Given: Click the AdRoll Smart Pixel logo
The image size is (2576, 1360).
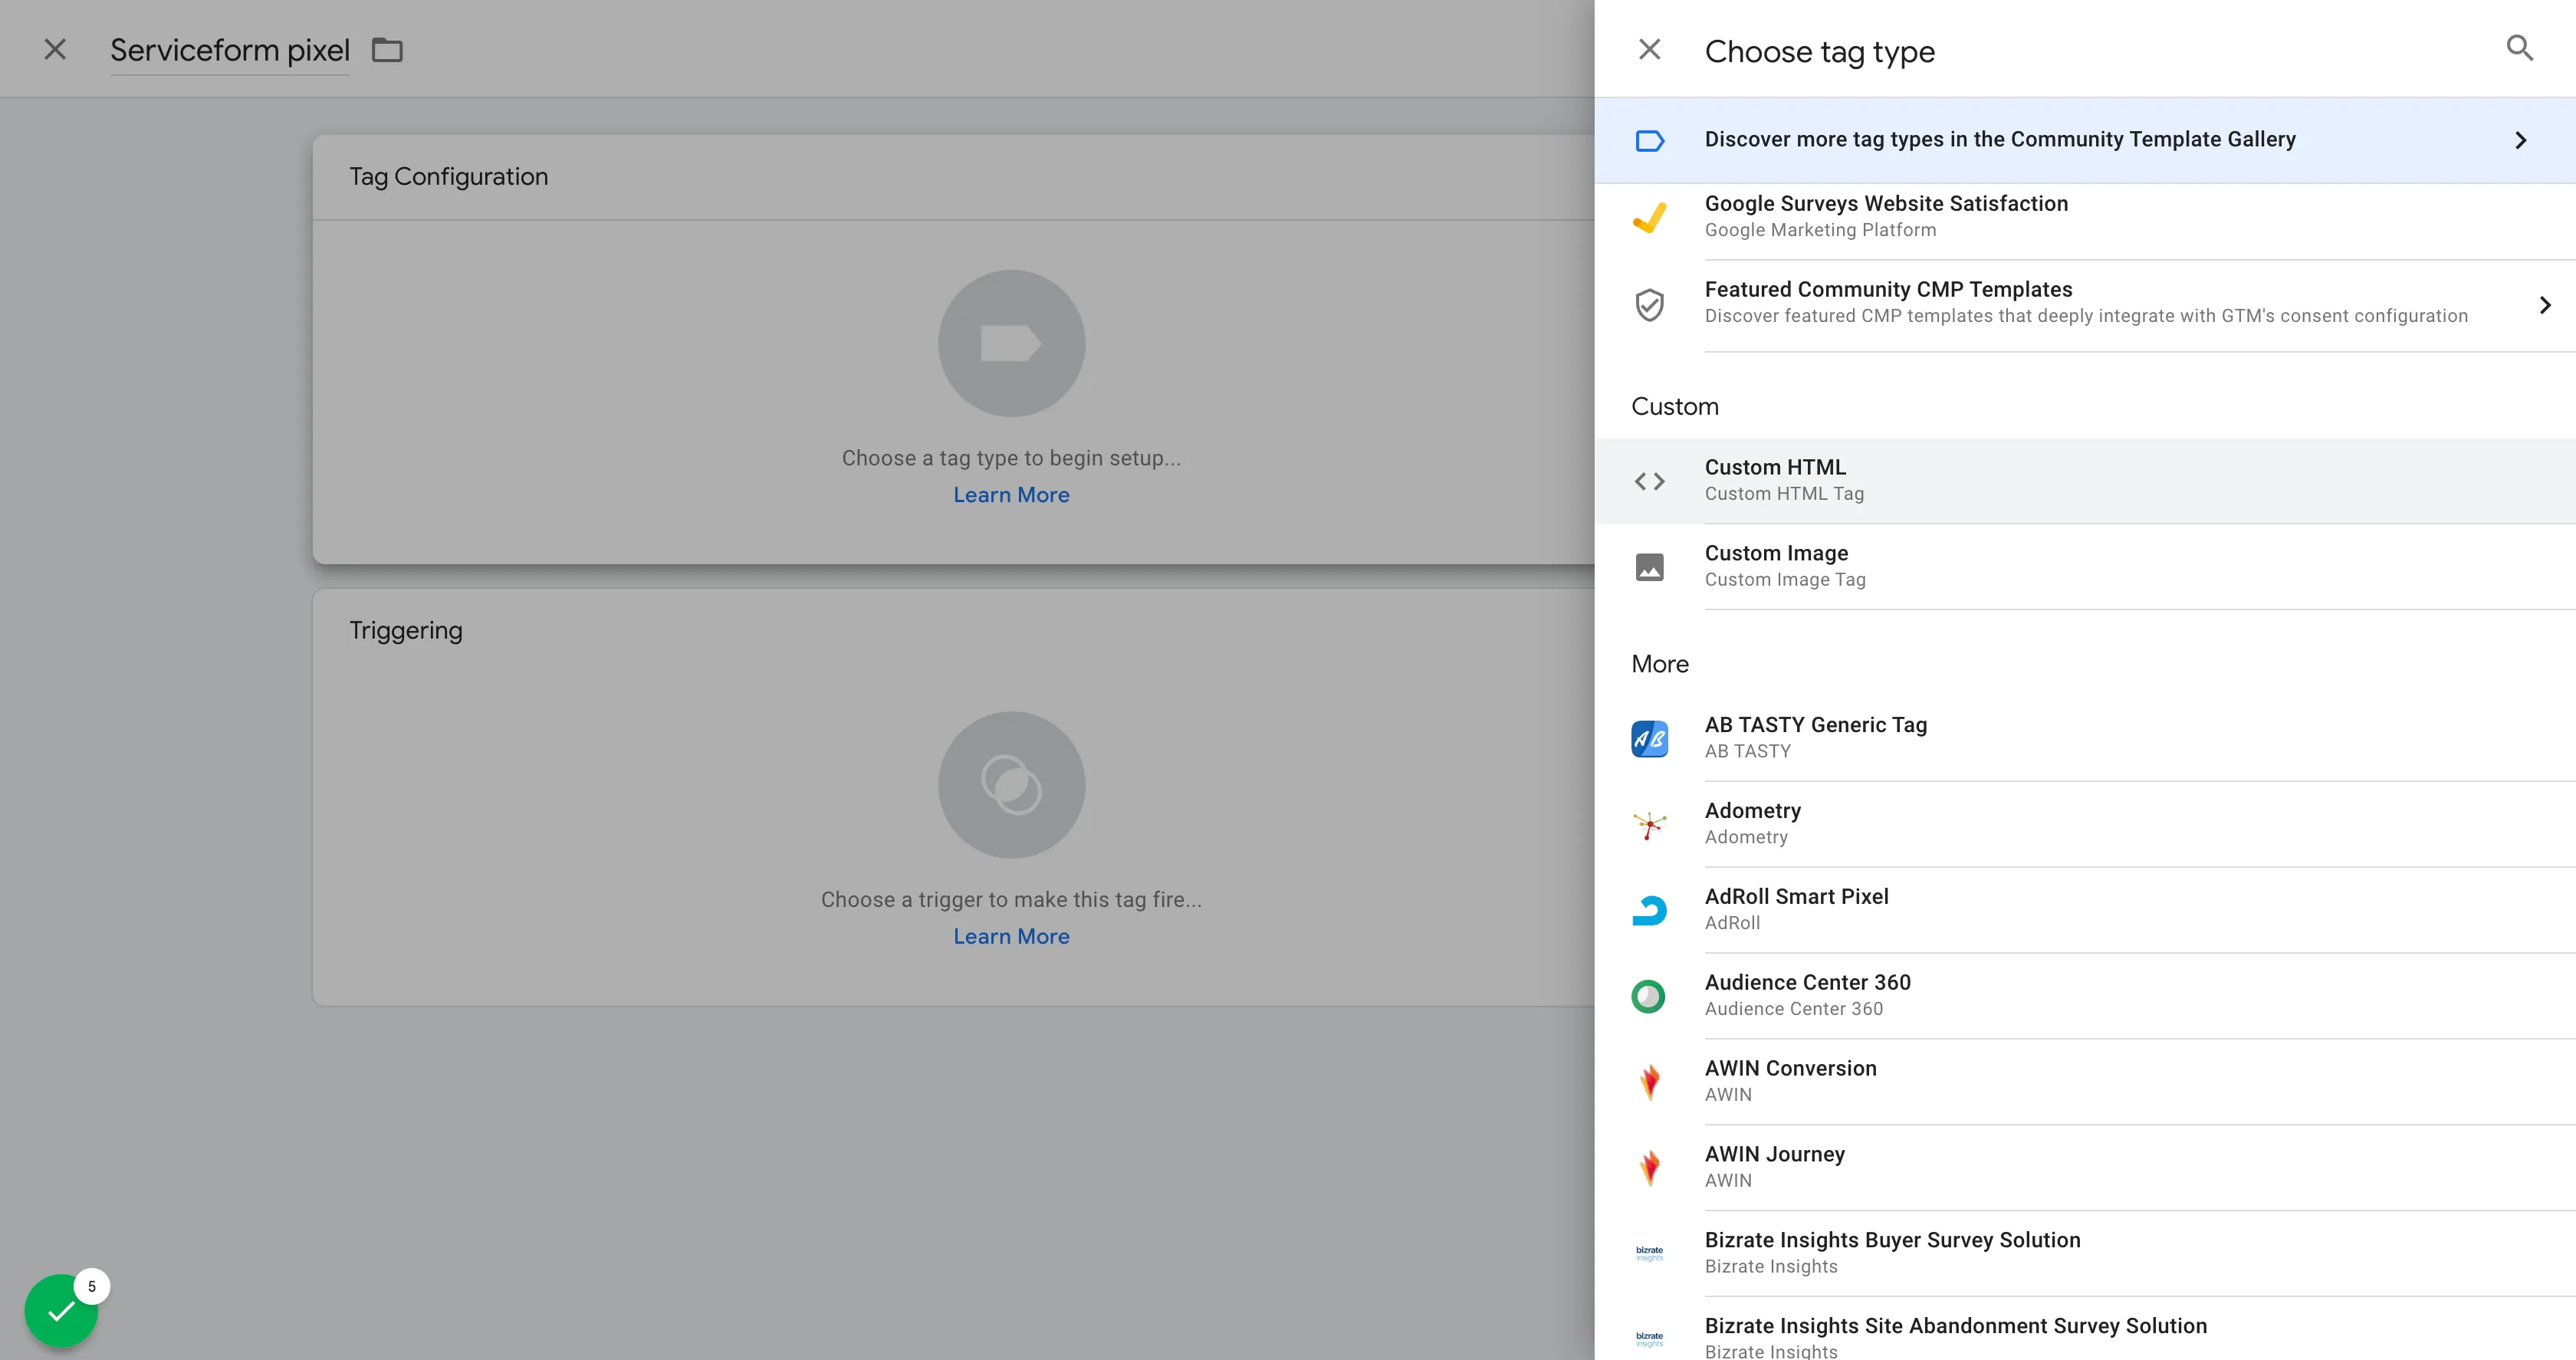Looking at the screenshot, I should 1649,910.
